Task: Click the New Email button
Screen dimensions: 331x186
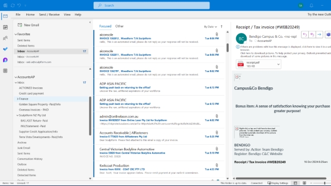Action: pos(28,25)
